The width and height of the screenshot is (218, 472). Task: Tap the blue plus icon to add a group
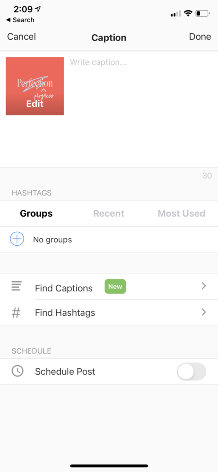(x=17, y=239)
